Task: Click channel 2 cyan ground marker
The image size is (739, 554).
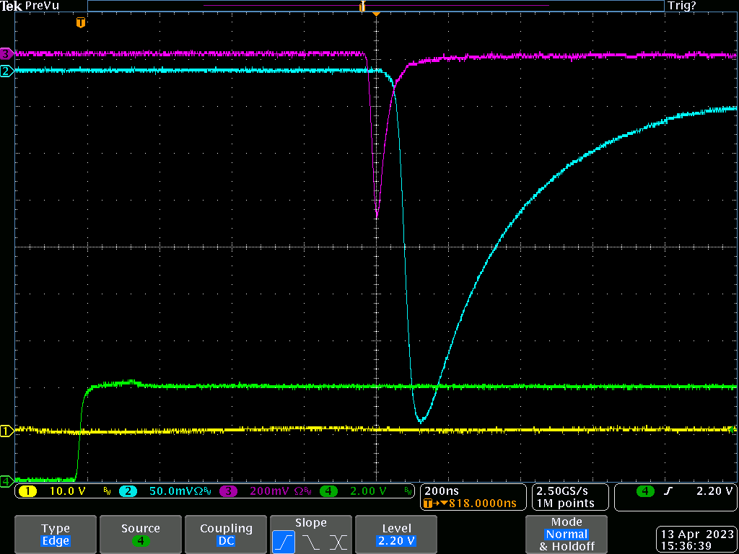Action: coord(6,71)
